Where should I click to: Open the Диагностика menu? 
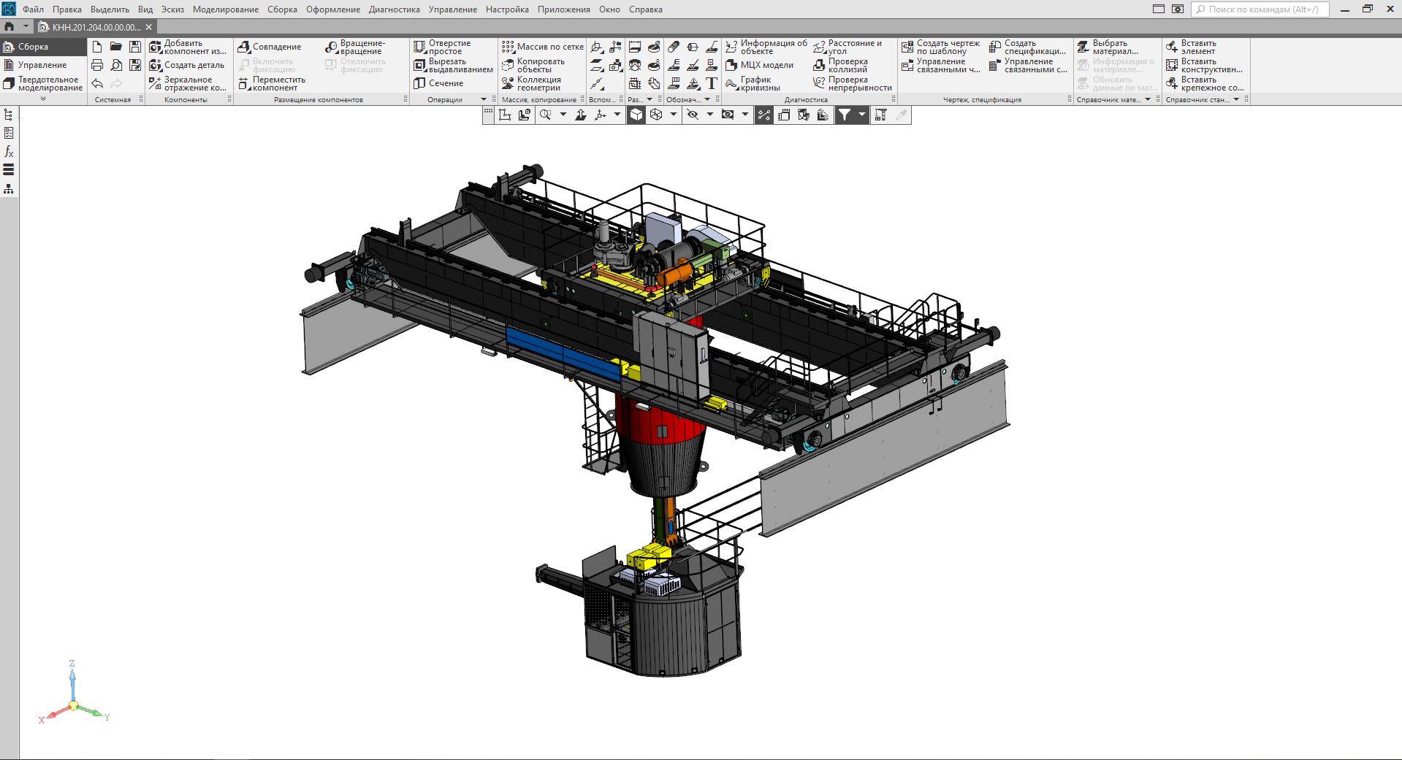(394, 9)
